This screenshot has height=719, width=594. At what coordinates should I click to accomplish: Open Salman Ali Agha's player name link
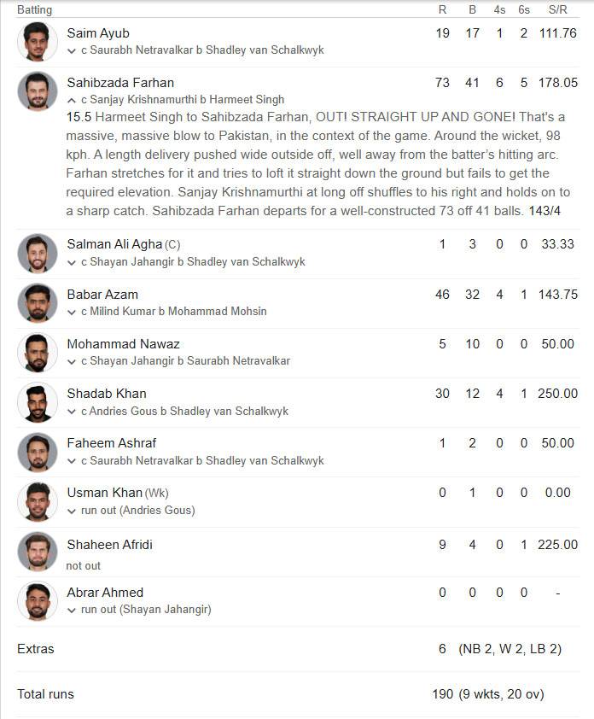click(x=114, y=244)
